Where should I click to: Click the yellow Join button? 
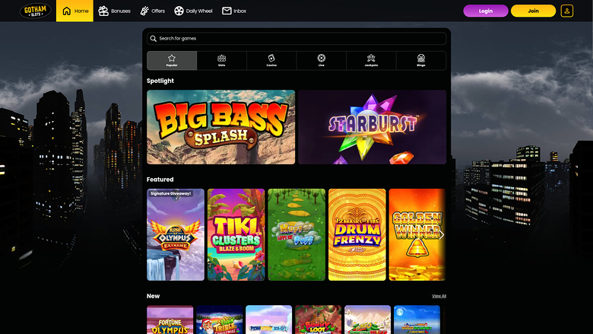click(533, 11)
